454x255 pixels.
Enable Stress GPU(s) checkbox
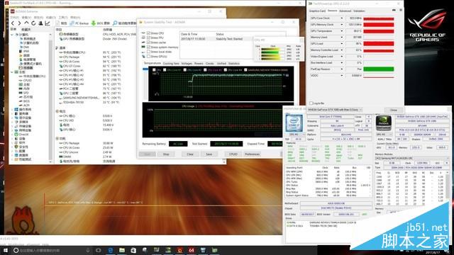pos(148,56)
